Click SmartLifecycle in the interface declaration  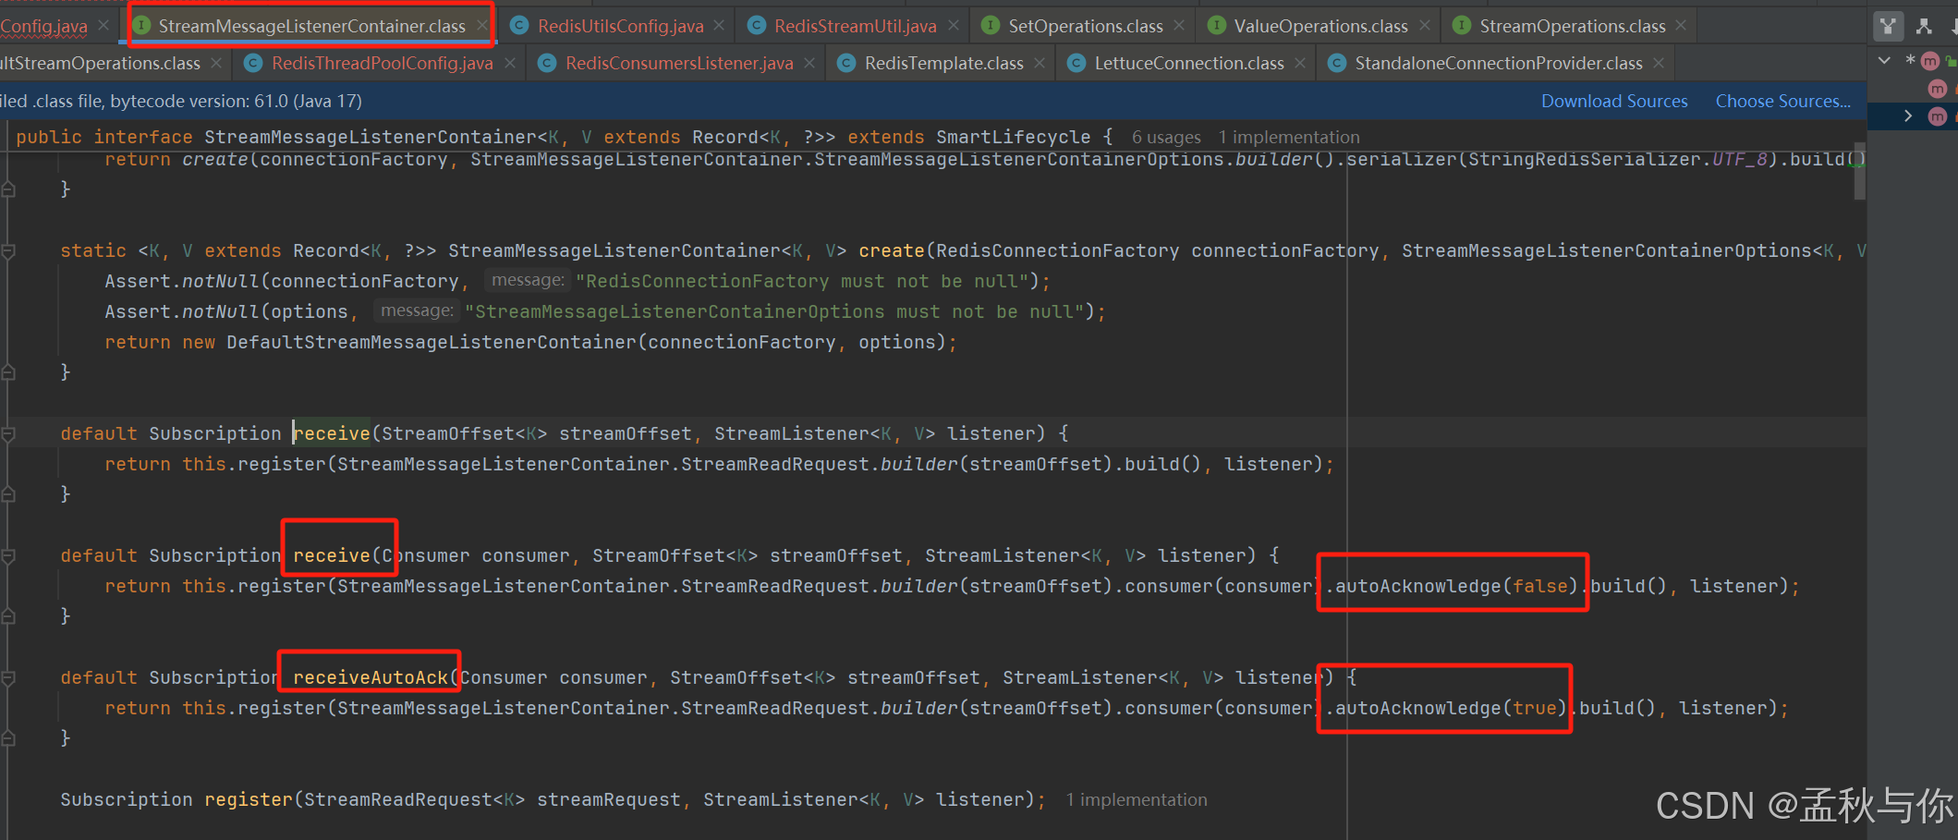(1013, 137)
